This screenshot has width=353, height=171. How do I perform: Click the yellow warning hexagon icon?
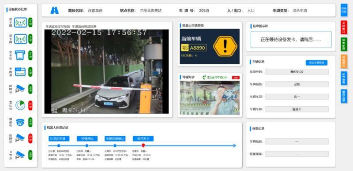click(x=225, y=46)
